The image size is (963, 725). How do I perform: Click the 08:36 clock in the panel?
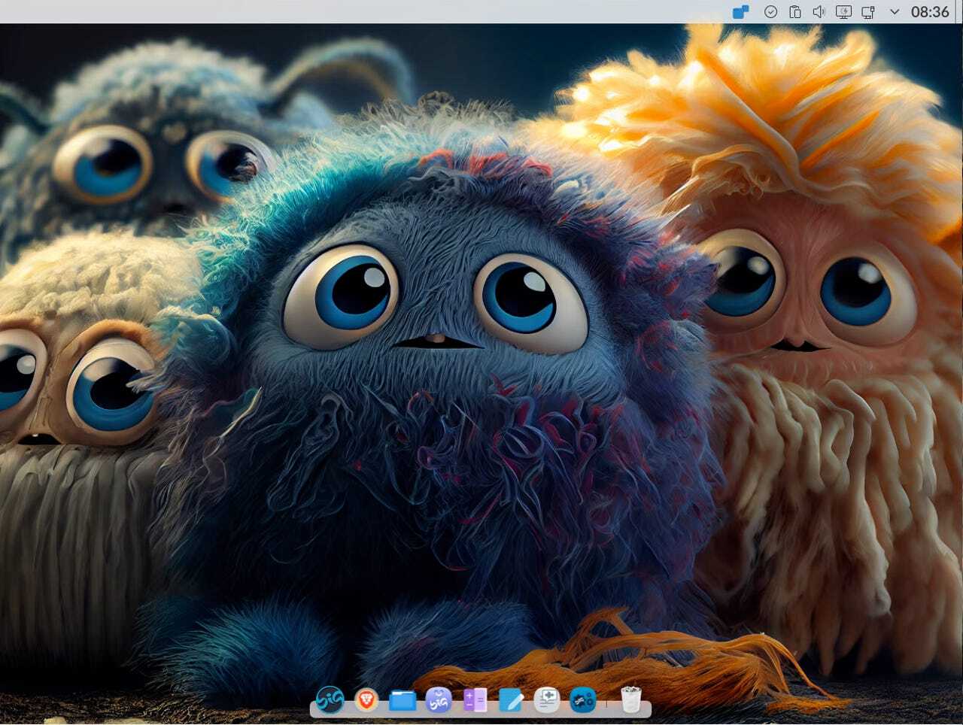(x=930, y=12)
